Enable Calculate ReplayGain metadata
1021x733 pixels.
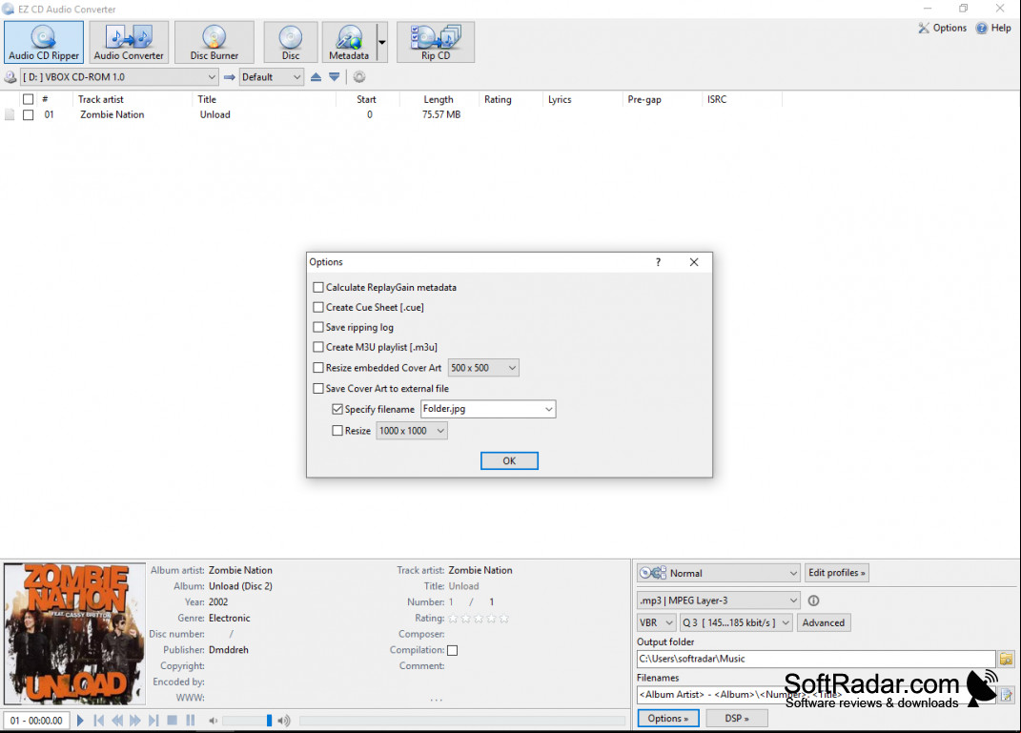pyautogui.click(x=318, y=287)
